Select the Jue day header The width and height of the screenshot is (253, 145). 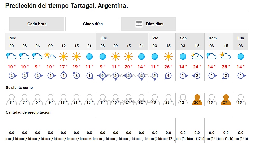pyautogui.click(x=104, y=38)
